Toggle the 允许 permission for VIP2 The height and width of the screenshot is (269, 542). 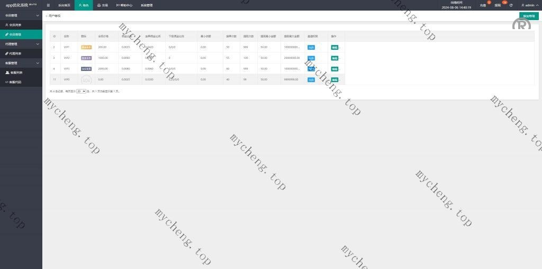point(311,58)
